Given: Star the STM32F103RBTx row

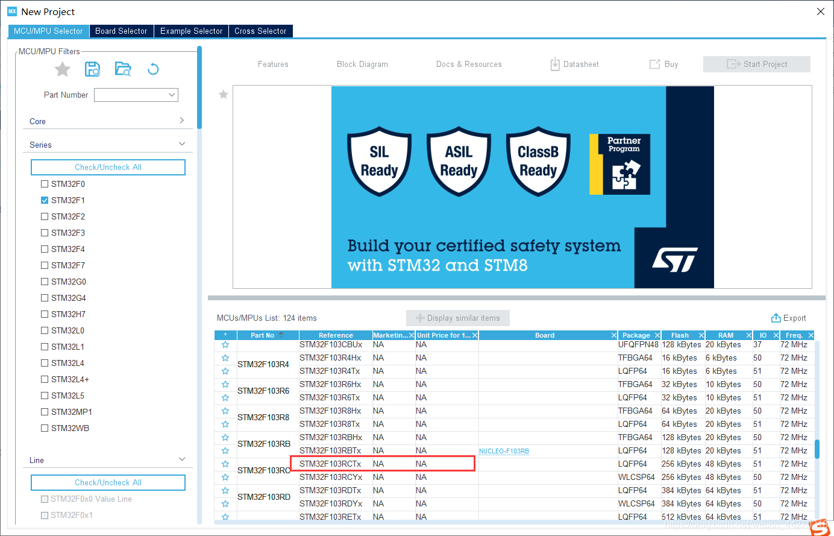Looking at the screenshot, I should (x=225, y=451).
